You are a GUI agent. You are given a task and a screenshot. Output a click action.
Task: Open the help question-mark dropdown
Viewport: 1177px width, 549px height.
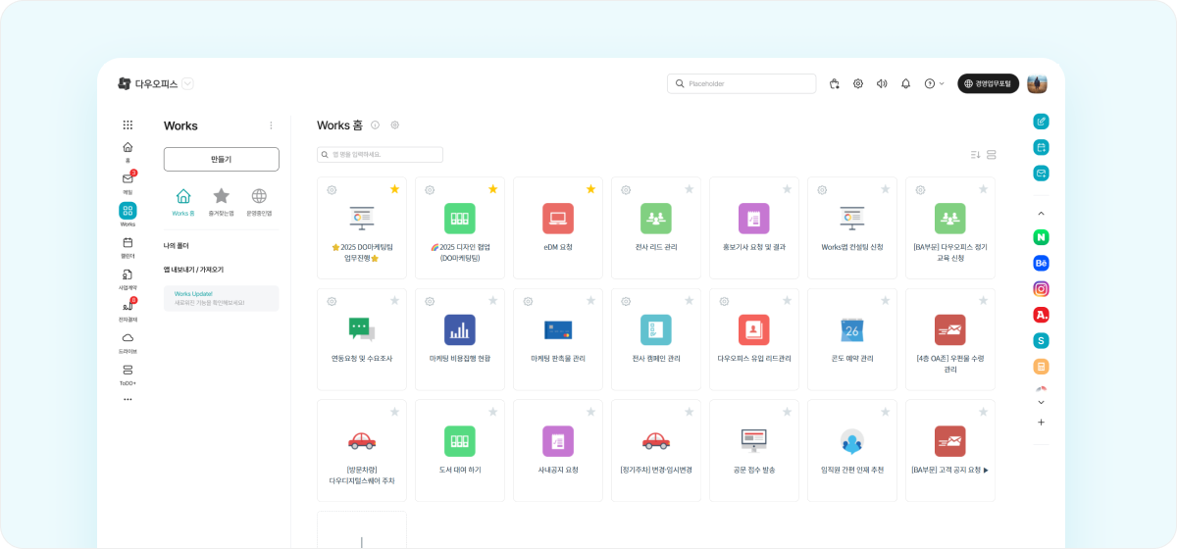click(x=934, y=84)
